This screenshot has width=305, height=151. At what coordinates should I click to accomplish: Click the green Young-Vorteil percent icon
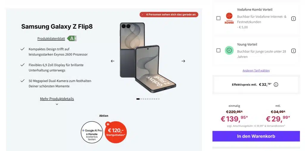click(229, 51)
